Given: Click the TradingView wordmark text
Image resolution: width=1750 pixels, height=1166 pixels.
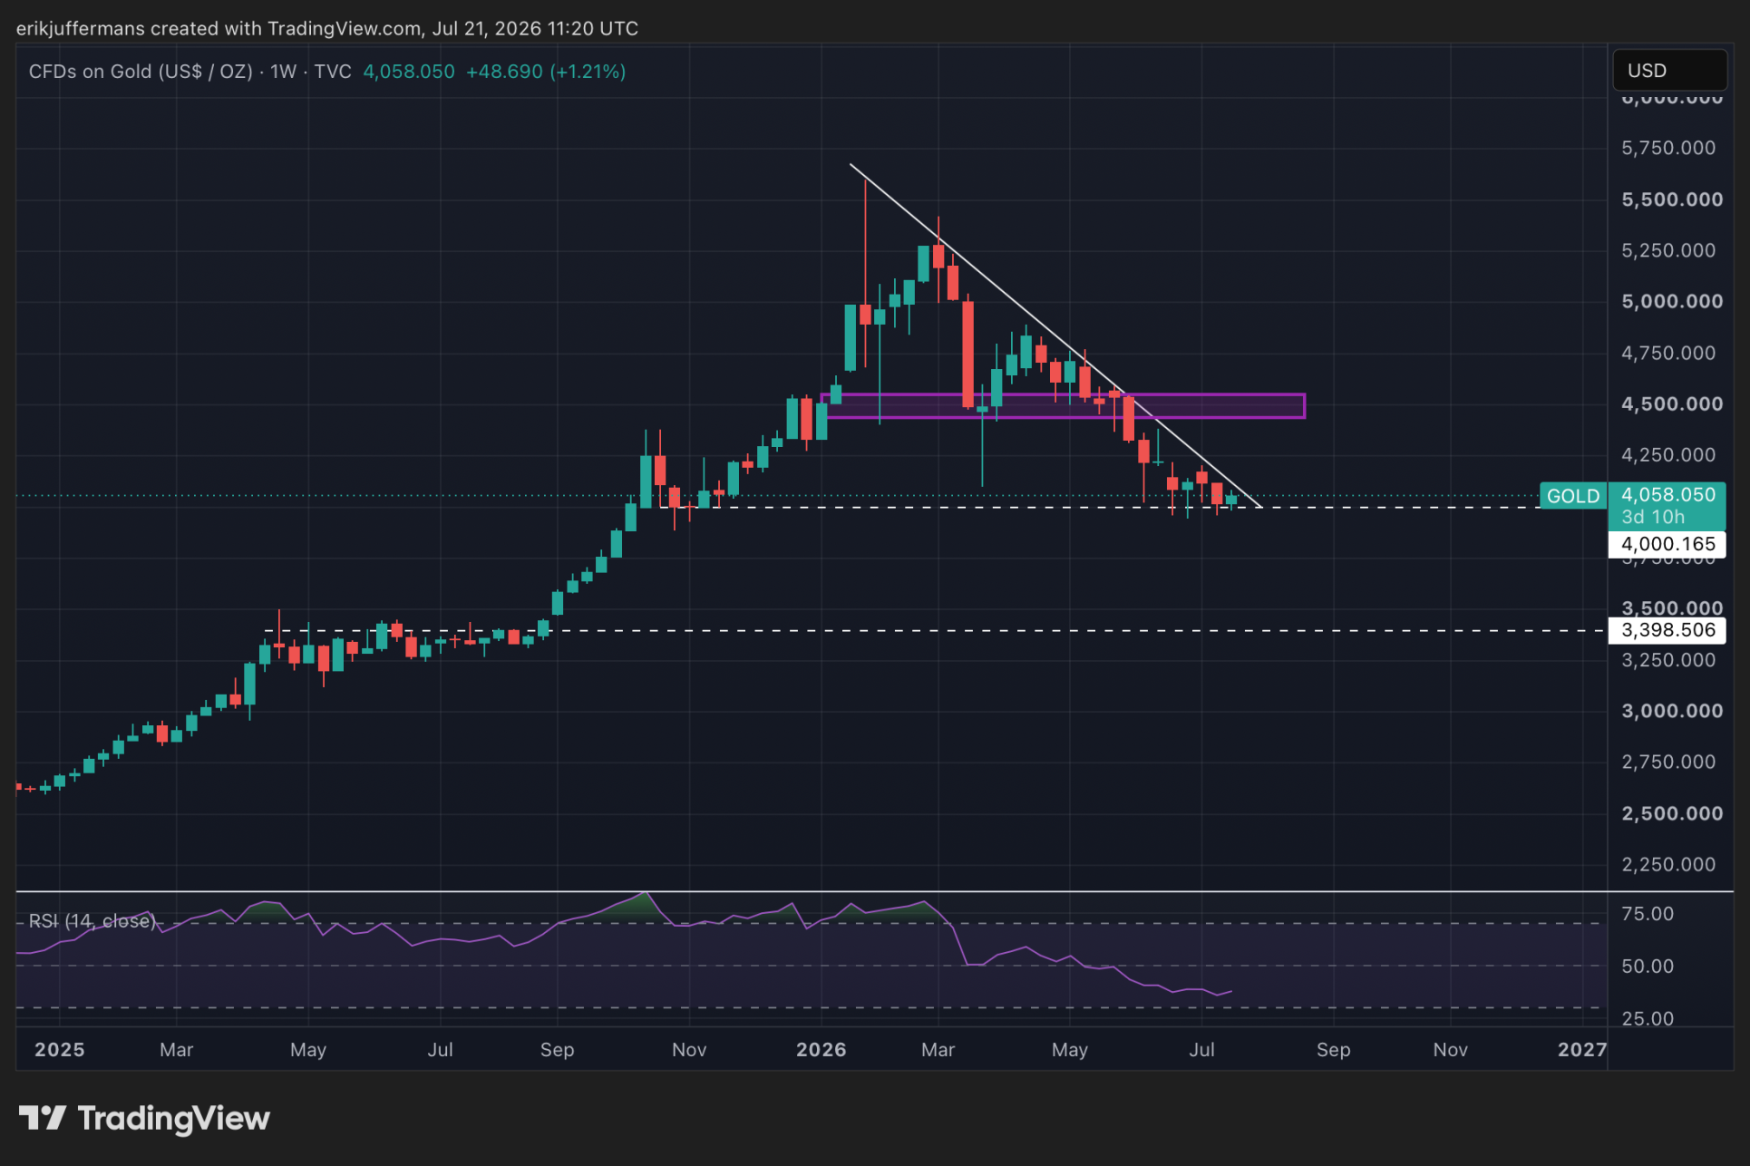Looking at the screenshot, I should [174, 1119].
